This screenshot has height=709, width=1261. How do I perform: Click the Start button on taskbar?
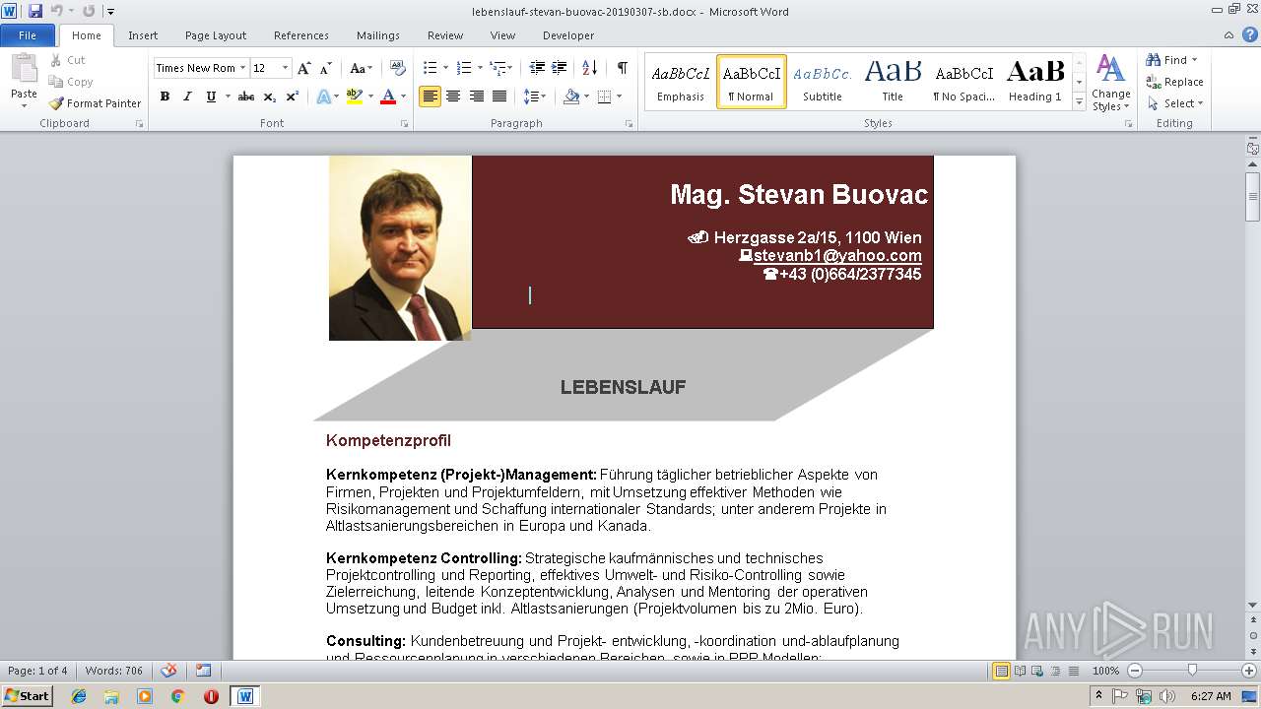point(27,695)
